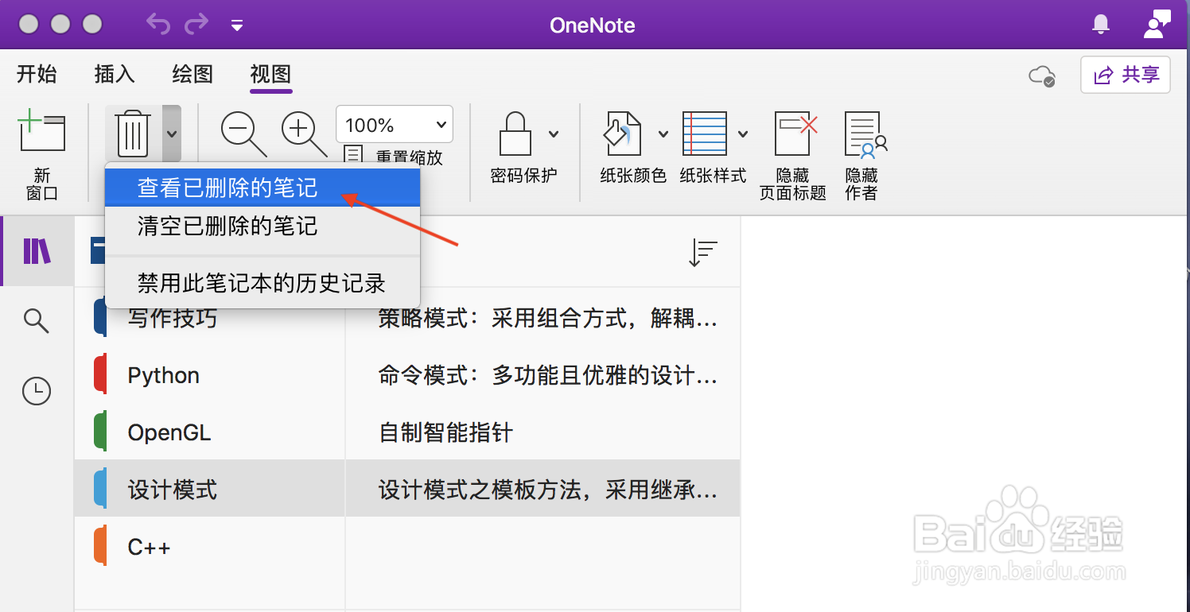Open page 设计模式之模板方法
This screenshot has width=1190, height=612.
(543, 490)
